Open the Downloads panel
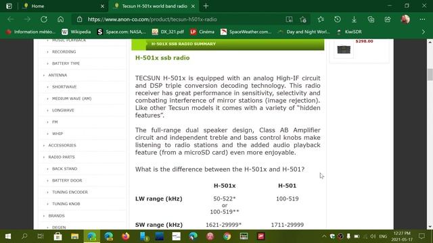The height and width of the screenshot is (243, 433). (354, 20)
